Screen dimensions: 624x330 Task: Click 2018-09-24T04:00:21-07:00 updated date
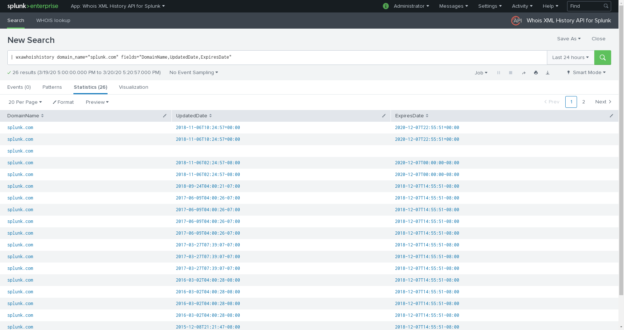tap(208, 186)
